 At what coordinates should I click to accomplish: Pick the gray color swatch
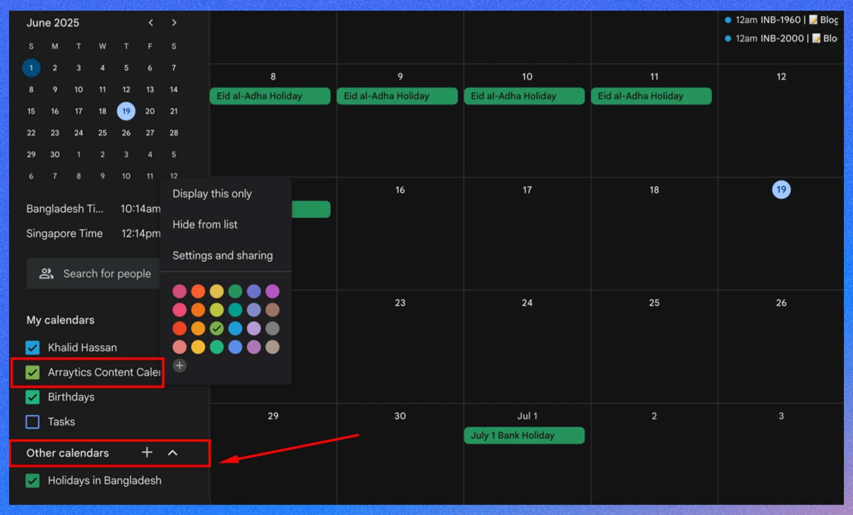[x=272, y=328]
